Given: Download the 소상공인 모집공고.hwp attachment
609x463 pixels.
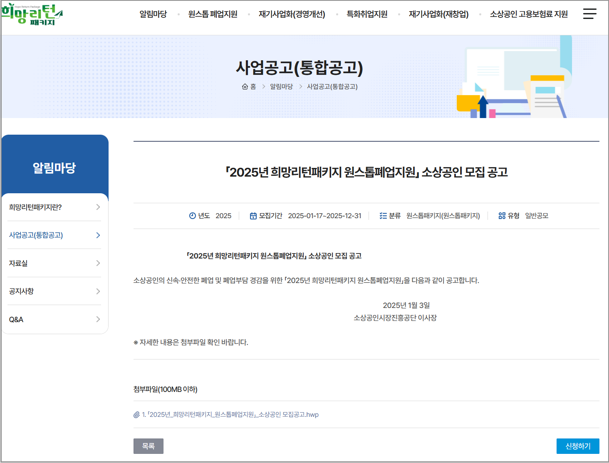Looking at the screenshot, I should point(230,415).
